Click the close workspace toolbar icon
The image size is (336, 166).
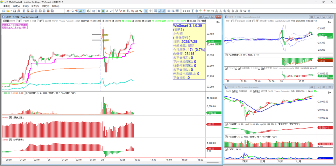(x=18, y=11)
